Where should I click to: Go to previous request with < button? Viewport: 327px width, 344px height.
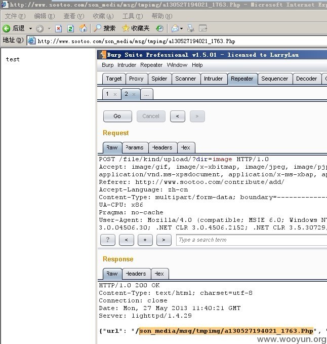178,117
